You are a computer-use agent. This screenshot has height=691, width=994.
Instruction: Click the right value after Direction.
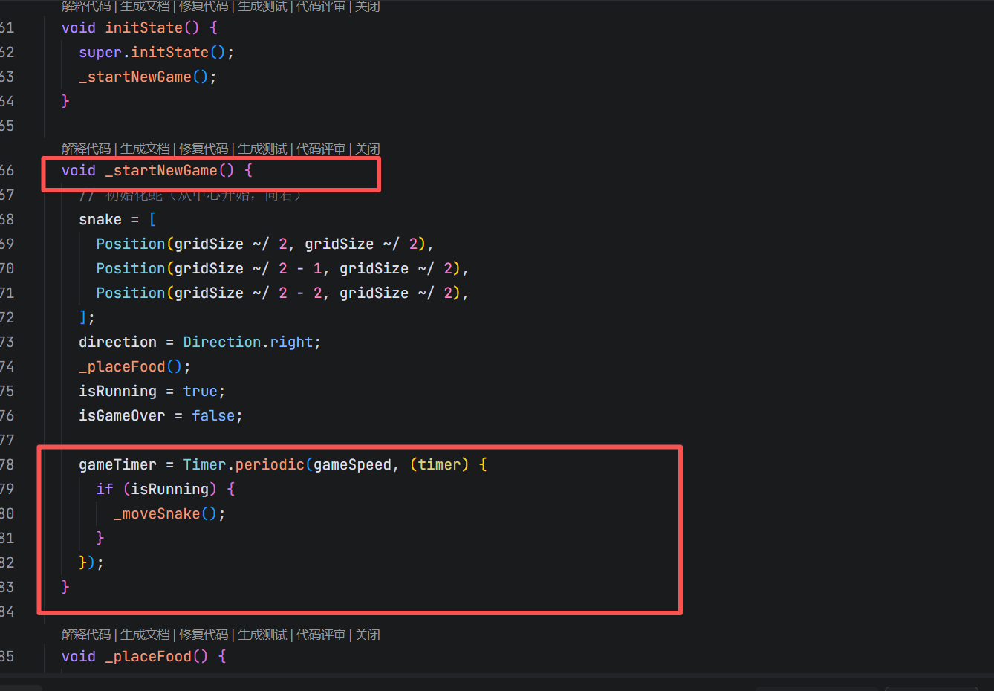[x=291, y=342]
